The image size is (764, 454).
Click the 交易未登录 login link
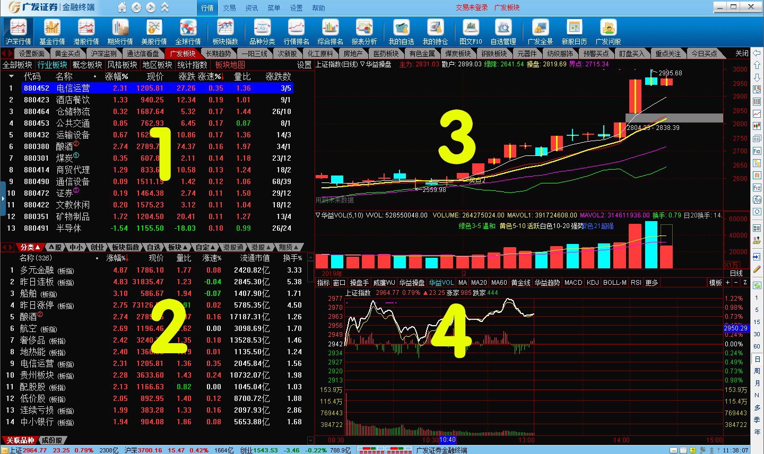pos(472,7)
